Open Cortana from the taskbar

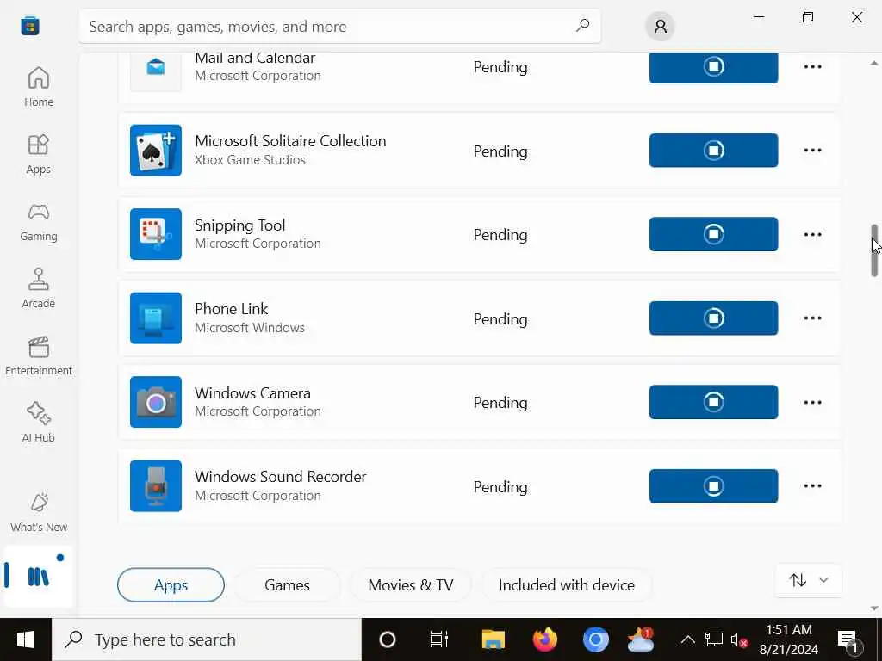click(387, 639)
